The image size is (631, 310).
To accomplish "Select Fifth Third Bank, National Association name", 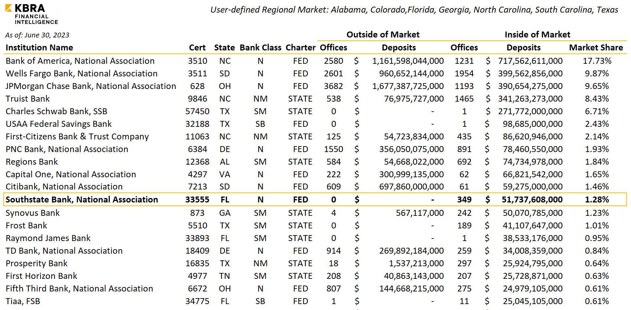I will [x=79, y=288].
